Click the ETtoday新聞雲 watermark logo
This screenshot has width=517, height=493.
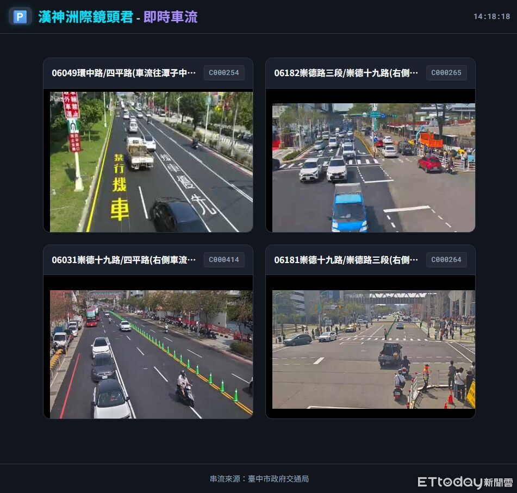[465, 482]
